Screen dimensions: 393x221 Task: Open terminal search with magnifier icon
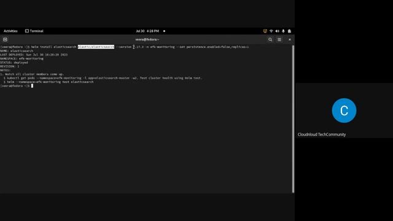270,39
